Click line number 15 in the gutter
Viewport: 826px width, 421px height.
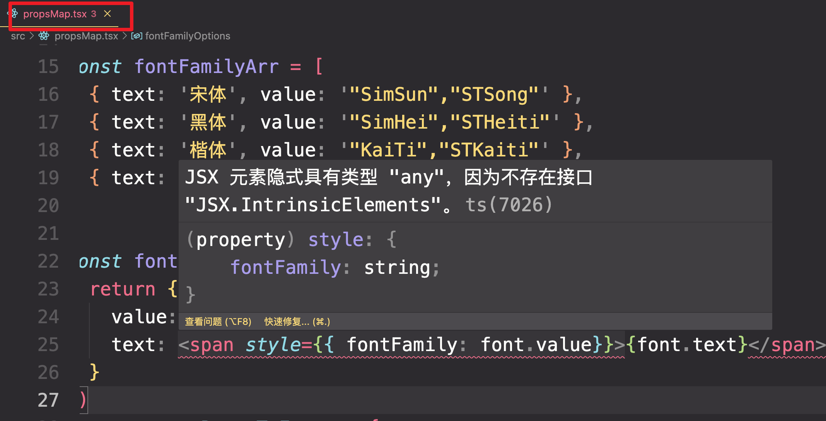coord(48,66)
